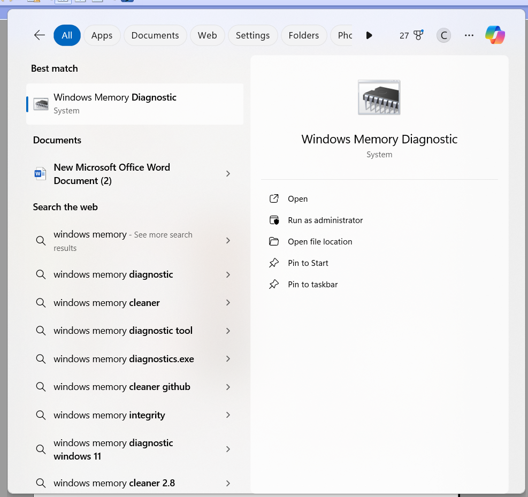Expand 'windows memory cleaner github' chevron
The height and width of the screenshot is (497, 528).
pos(228,387)
